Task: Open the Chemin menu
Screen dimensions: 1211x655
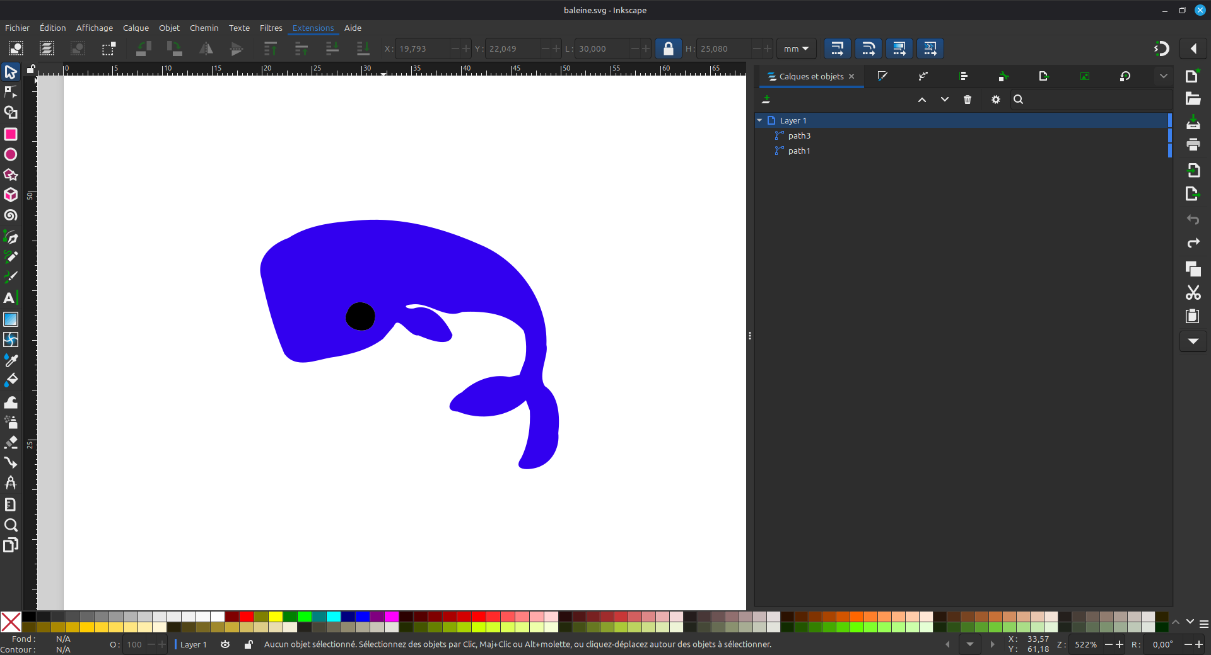Action: [x=204, y=28]
